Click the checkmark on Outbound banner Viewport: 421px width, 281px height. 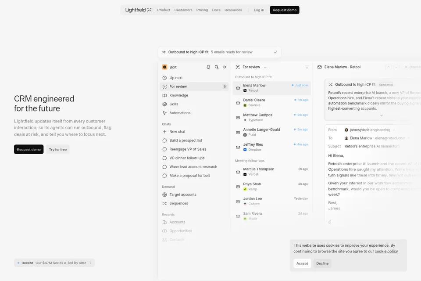click(x=275, y=52)
